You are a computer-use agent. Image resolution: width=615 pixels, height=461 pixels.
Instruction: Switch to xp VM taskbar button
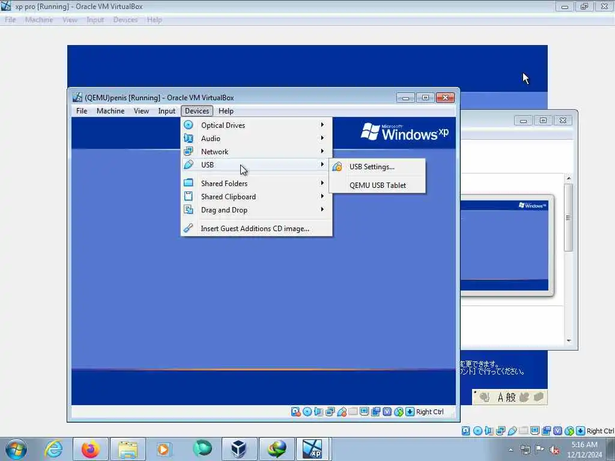click(312, 449)
